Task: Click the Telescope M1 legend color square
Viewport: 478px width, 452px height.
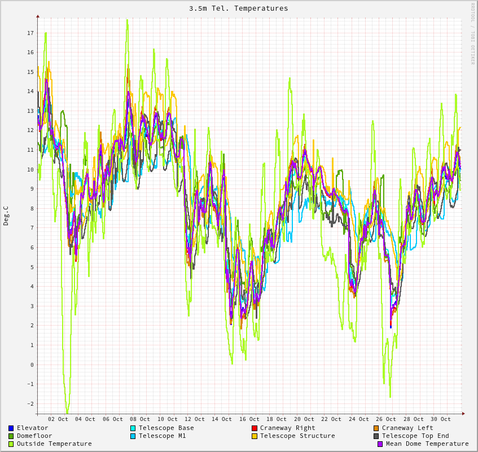Action: (133, 436)
